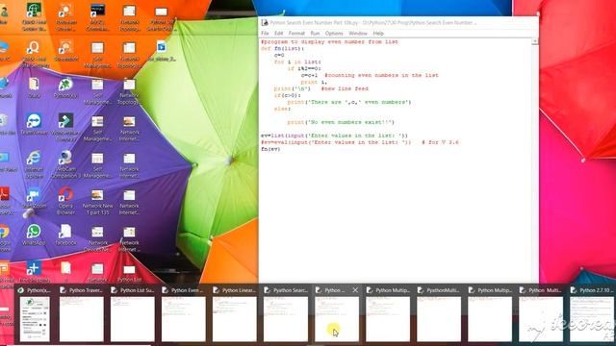Click the code line 'fn(ev)'
616x346 pixels.
click(x=270, y=149)
